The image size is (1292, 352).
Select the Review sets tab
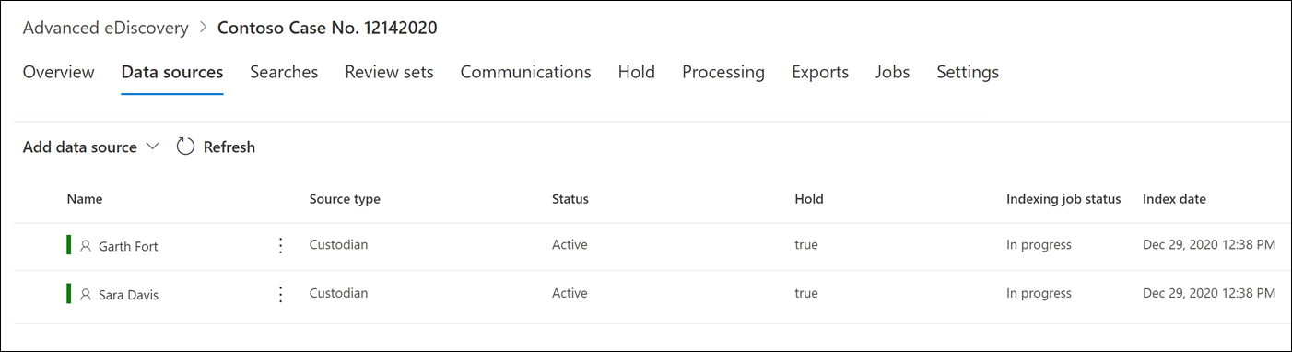click(389, 72)
